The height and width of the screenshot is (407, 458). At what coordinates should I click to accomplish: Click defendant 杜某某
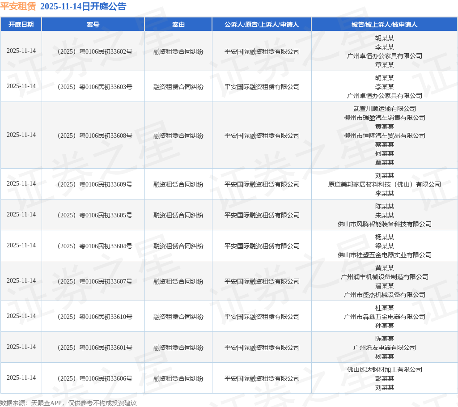pyautogui.click(x=384, y=308)
